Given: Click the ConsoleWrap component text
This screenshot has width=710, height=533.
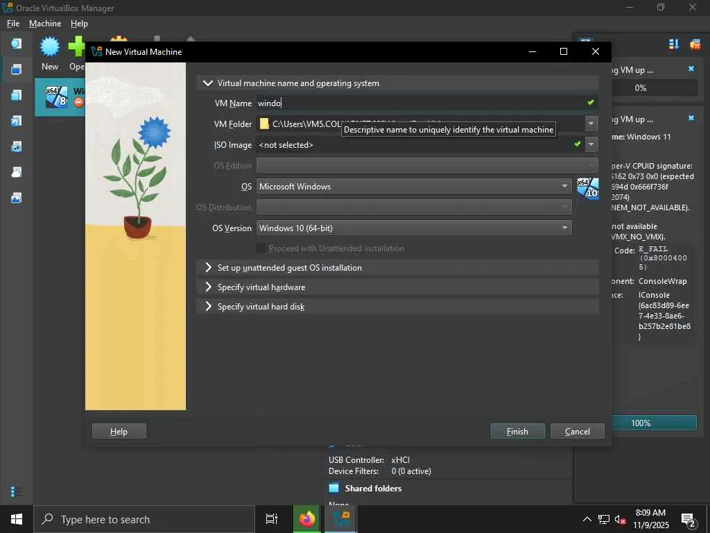Looking at the screenshot, I should click(x=662, y=281).
